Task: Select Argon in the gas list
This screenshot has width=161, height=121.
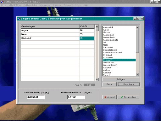Action: (x=119, y=30)
